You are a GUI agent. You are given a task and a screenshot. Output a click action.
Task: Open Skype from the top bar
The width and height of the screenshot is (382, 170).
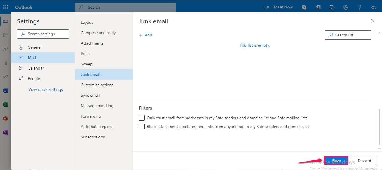tap(304, 7)
